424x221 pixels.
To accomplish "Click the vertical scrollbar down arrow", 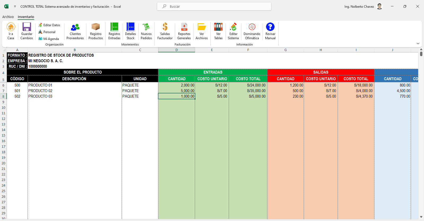I will click(421, 217).
